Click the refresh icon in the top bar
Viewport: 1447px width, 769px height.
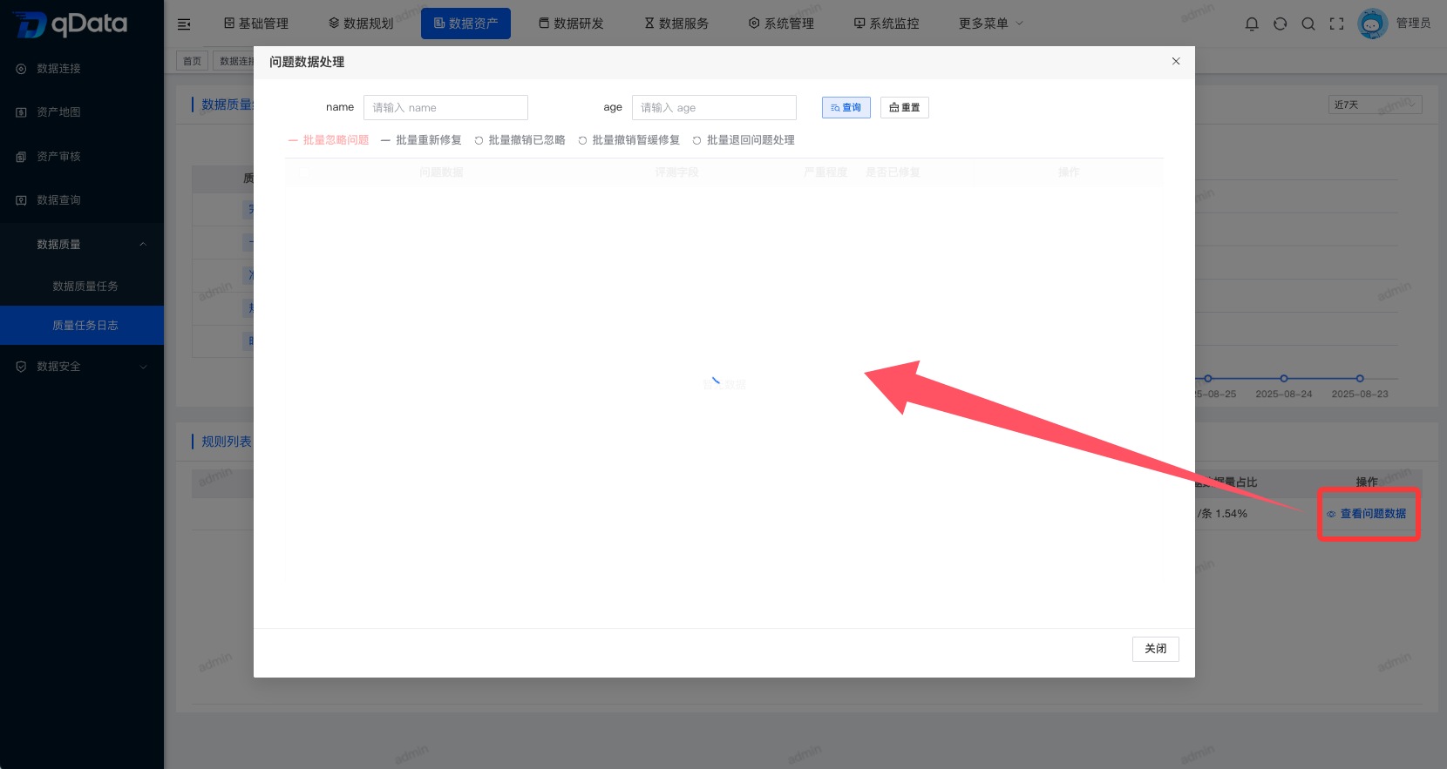pyautogui.click(x=1280, y=24)
